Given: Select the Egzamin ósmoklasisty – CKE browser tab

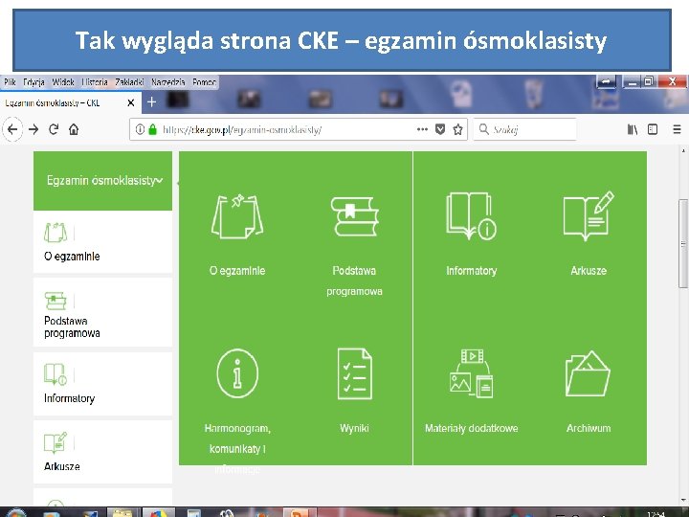Looking at the screenshot, I should [70, 102].
